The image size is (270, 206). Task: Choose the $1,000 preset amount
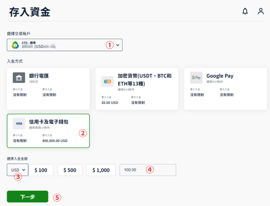[x=101, y=170]
